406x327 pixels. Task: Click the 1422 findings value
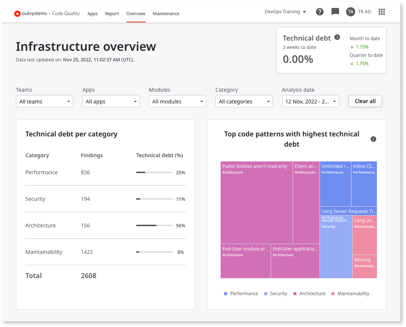click(87, 252)
